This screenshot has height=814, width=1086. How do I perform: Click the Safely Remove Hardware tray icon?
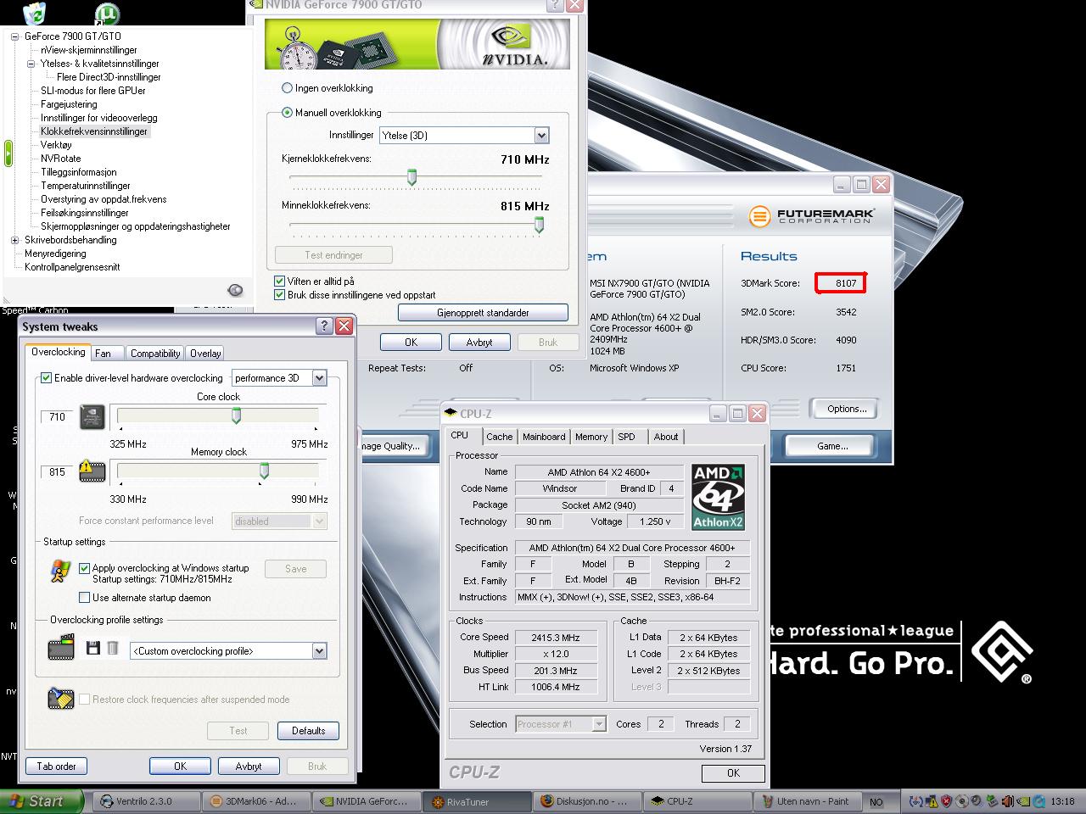993,800
